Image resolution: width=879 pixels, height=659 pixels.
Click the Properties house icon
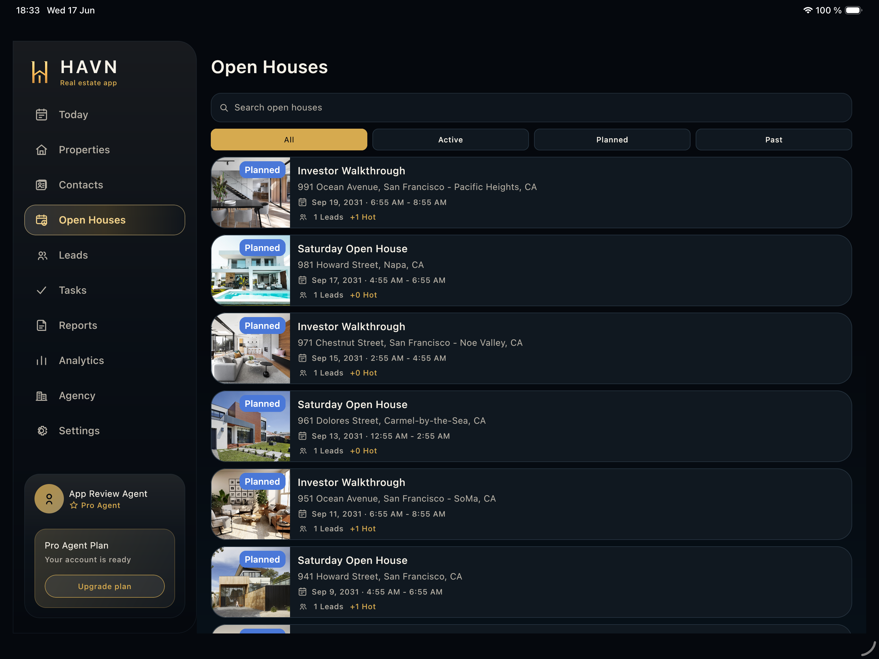tap(41, 150)
